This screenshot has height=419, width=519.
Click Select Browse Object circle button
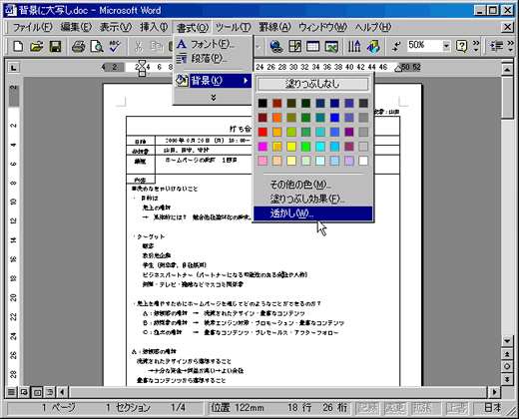coord(507,366)
